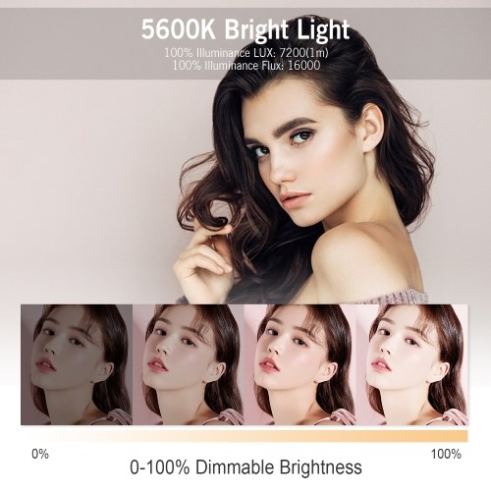Select the "Illuminance Flux: 16000" text line
Viewport: 491px width, 491px height.
[246, 66]
